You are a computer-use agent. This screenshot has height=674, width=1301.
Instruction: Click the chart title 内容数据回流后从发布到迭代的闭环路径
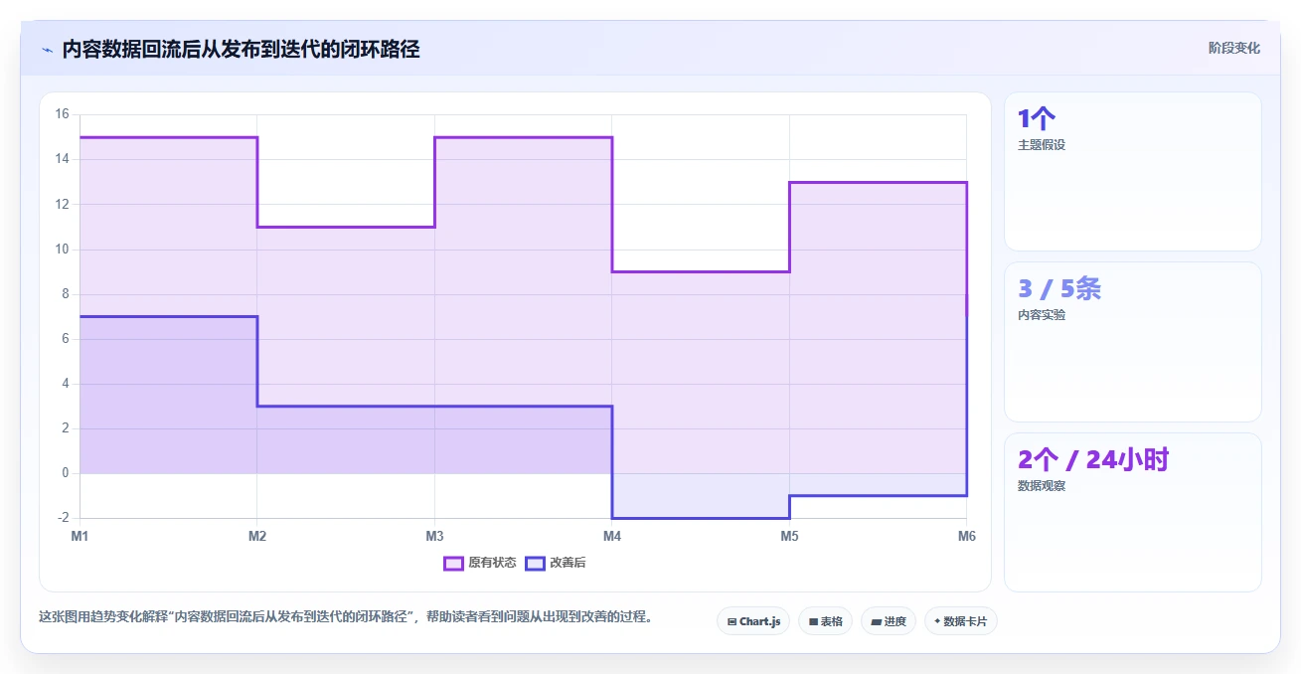[241, 50]
